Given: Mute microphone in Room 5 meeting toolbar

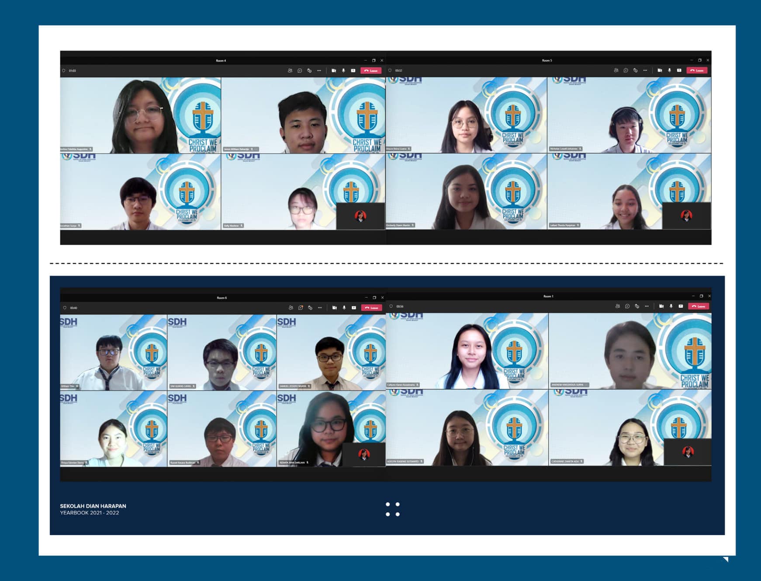Looking at the screenshot, I should point(669,70).
